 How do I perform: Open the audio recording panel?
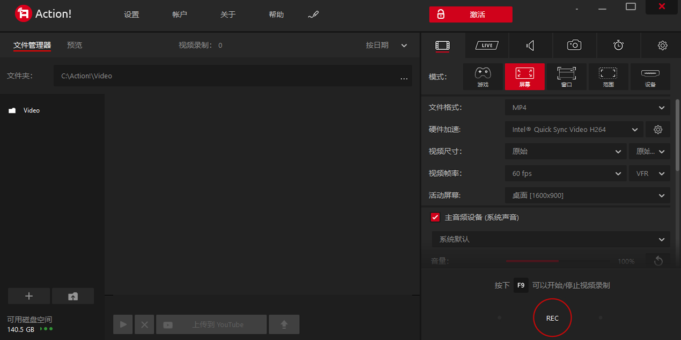click(x=530, y=45)
